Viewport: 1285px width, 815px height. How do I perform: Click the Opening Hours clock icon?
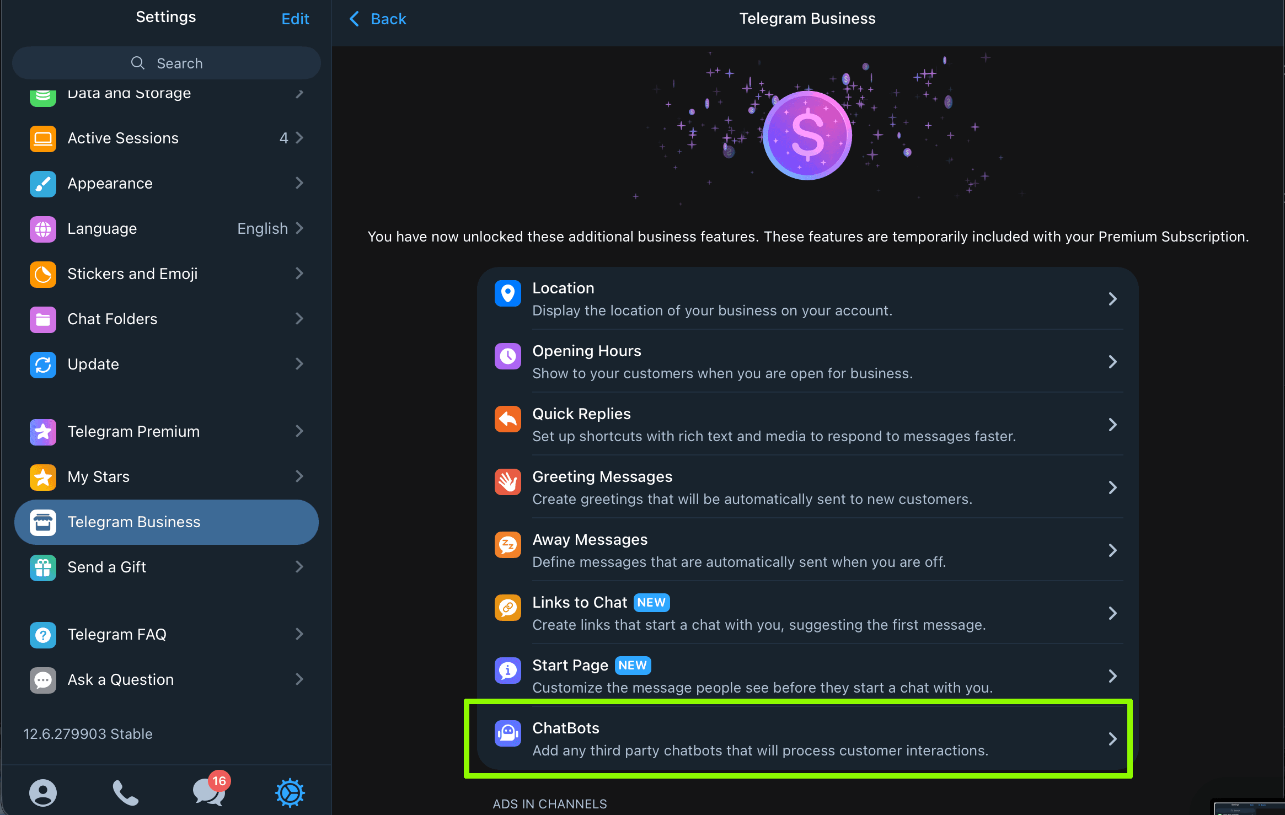tap(508, 356)
